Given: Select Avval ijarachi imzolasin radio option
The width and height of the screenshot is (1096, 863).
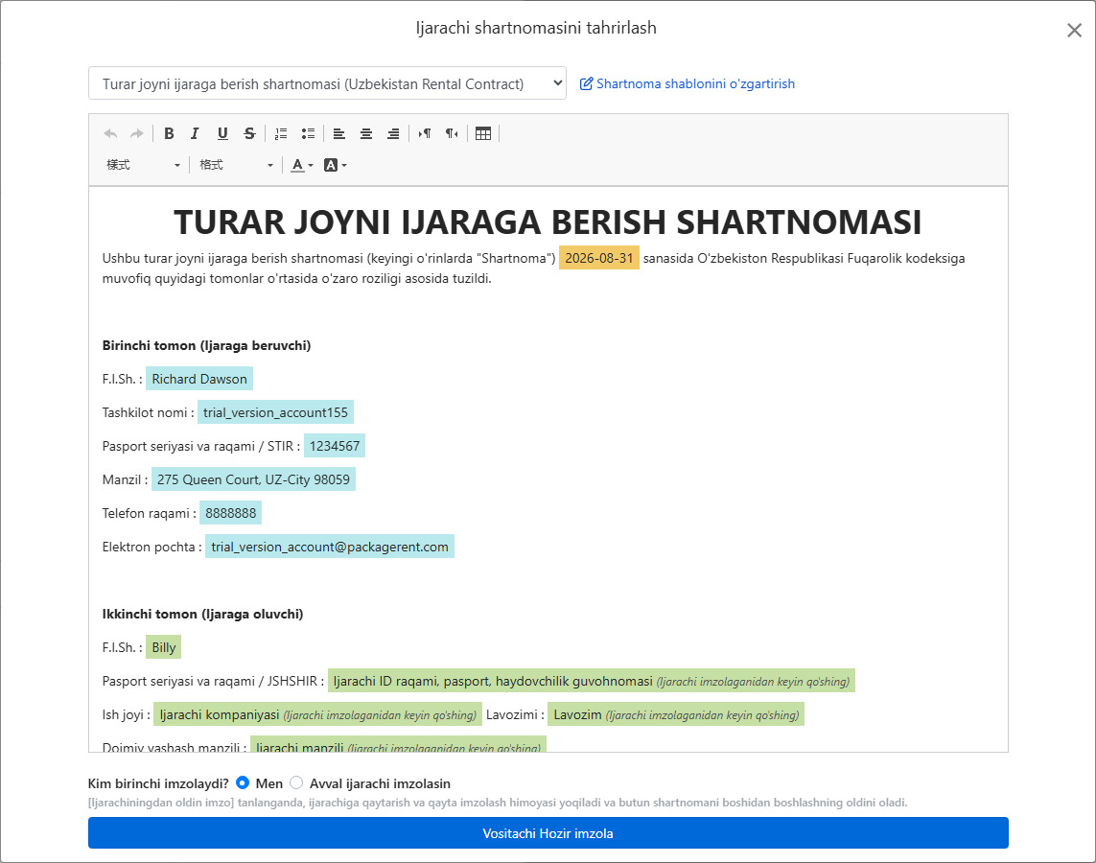Looking at the screenshot, I should pos(296,782).
